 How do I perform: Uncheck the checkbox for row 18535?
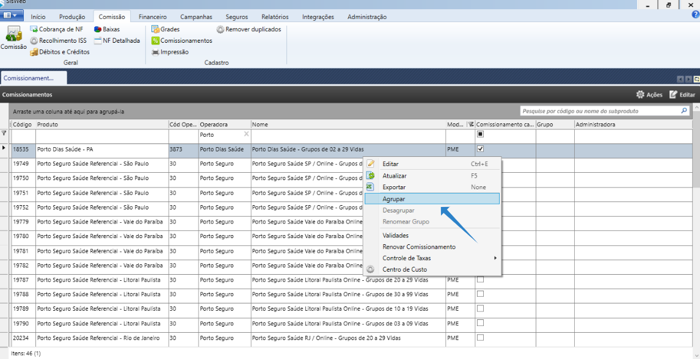[480, 149]
